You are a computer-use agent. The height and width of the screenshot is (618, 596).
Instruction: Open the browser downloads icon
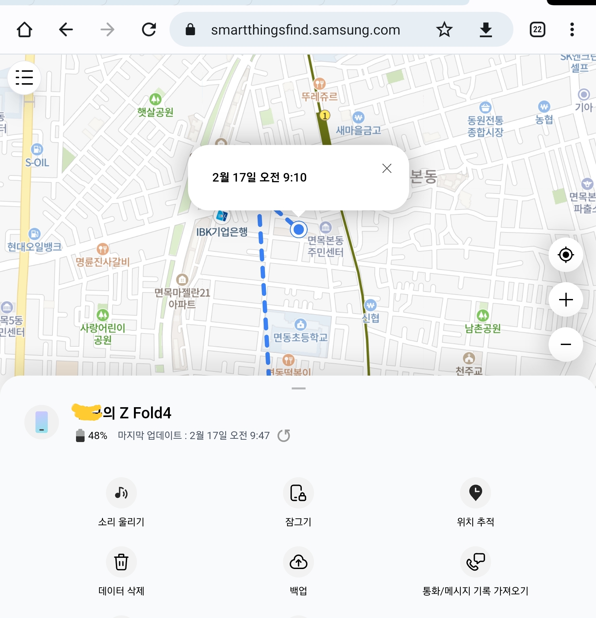point(486,30)
